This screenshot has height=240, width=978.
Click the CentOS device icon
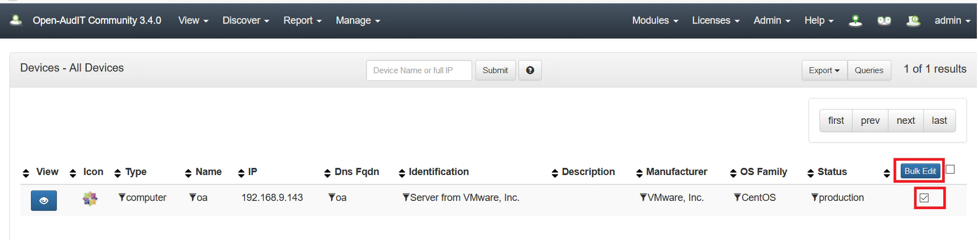[90, 198]
